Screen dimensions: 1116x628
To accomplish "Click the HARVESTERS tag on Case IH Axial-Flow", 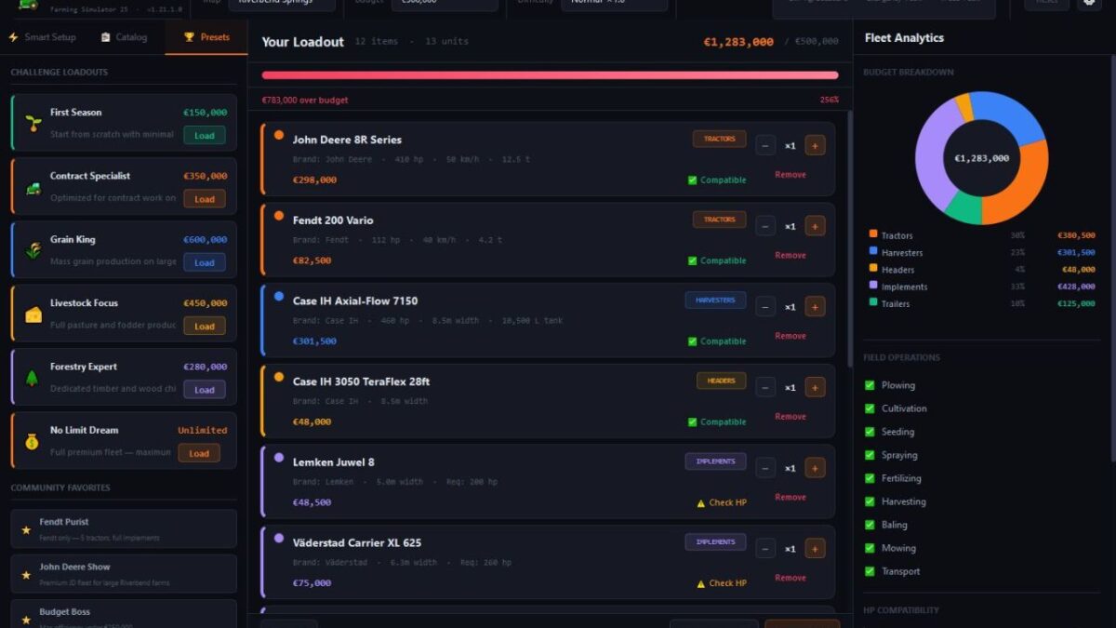I will coord(715,301).
